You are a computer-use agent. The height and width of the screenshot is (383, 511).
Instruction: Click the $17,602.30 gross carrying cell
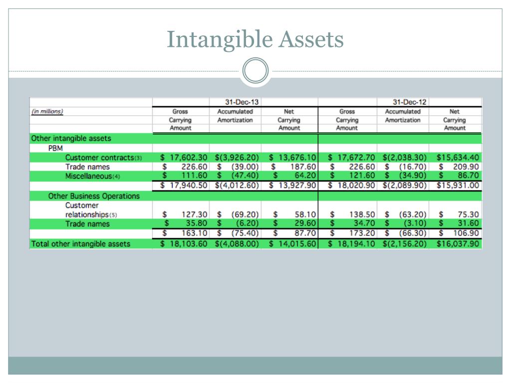[184, 158]
